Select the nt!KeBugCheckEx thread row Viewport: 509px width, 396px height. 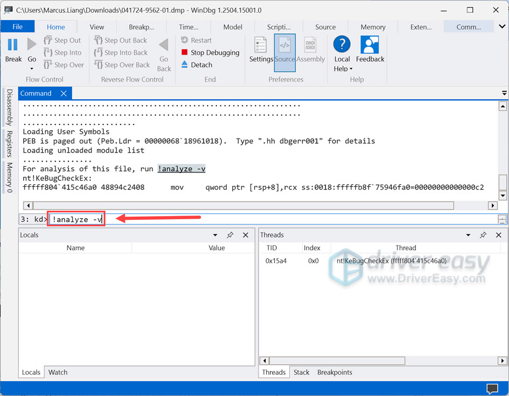(383, 261)
